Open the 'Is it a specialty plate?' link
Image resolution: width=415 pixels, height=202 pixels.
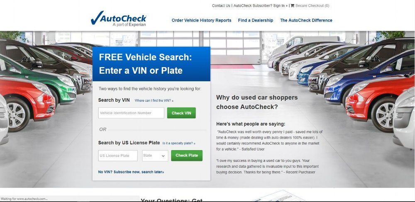tap(179, 143)
